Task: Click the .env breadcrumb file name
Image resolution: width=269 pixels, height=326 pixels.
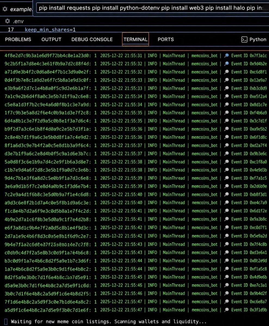Action: click(18, 21)
